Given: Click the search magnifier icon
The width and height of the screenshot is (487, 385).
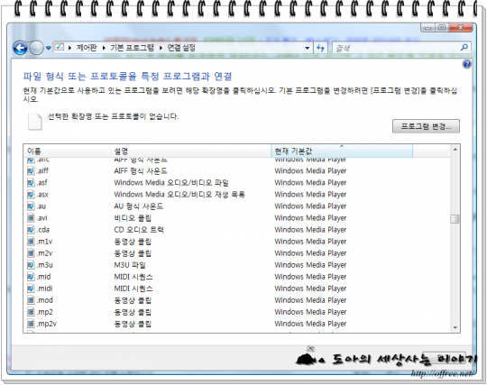Looking at the screenshot, I should tap(464, 48).
